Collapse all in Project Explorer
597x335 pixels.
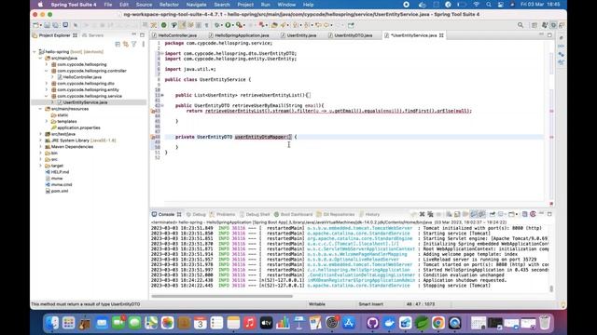pos(118,45)
